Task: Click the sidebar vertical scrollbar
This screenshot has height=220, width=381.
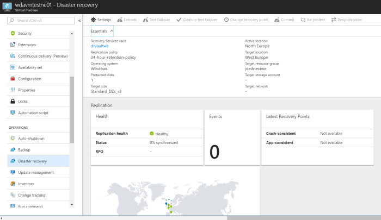Action: pos(72,109)
